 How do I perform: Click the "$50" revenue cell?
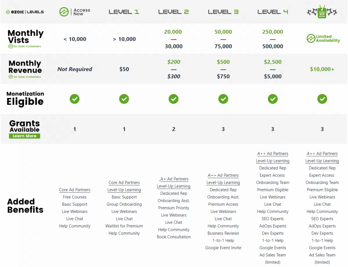(x=124, y=69)
